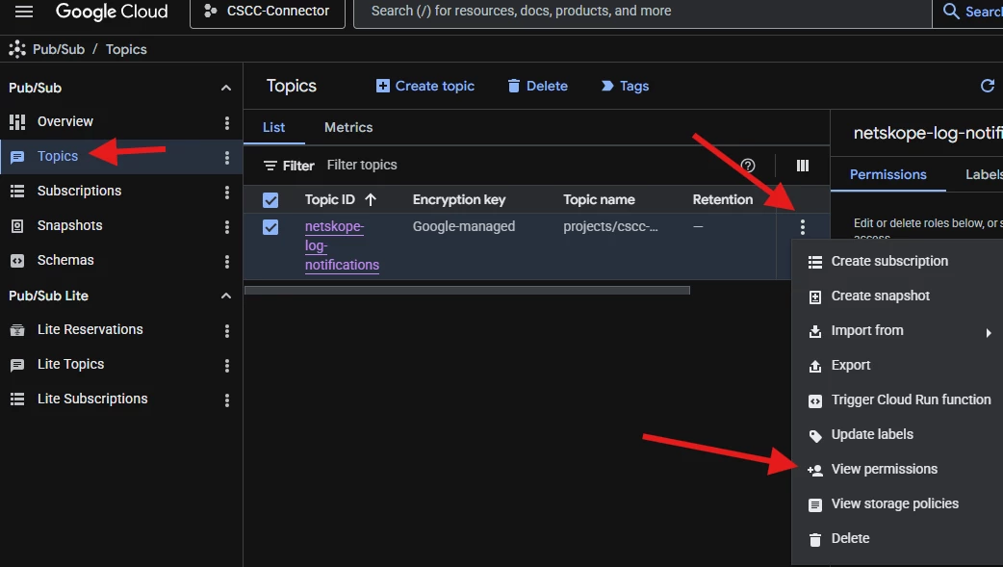Image resolution: width=1003 pixels, height=567 pixels.
Task: Open Lite Reservations three-dot menu
Action: 227,331
